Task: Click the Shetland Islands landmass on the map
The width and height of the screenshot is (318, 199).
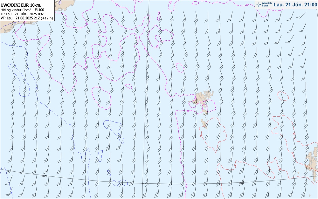Action: pyautogui.click(x=313, y=164)
